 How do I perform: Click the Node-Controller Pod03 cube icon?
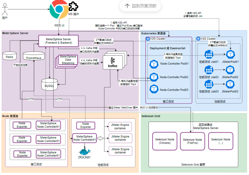154,89
